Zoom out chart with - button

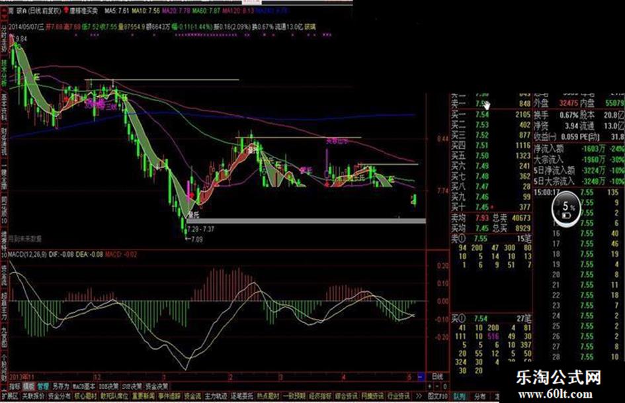pyautogui.click(x=437, y=386)
